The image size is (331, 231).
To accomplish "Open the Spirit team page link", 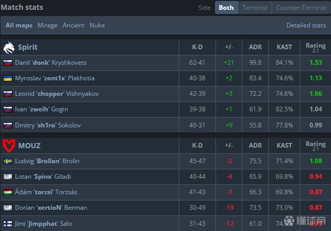I will point(27,48).
